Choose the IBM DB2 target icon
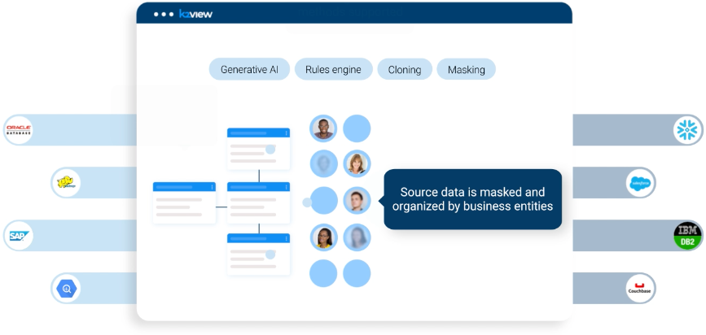The width and height of the screenshot is (706, 335). tap(688, 236)
